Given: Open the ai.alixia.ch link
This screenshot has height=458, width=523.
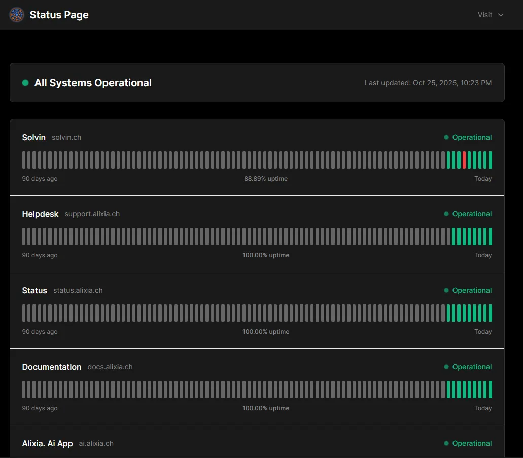Looking at the screenshot, I should pos(96,443).
